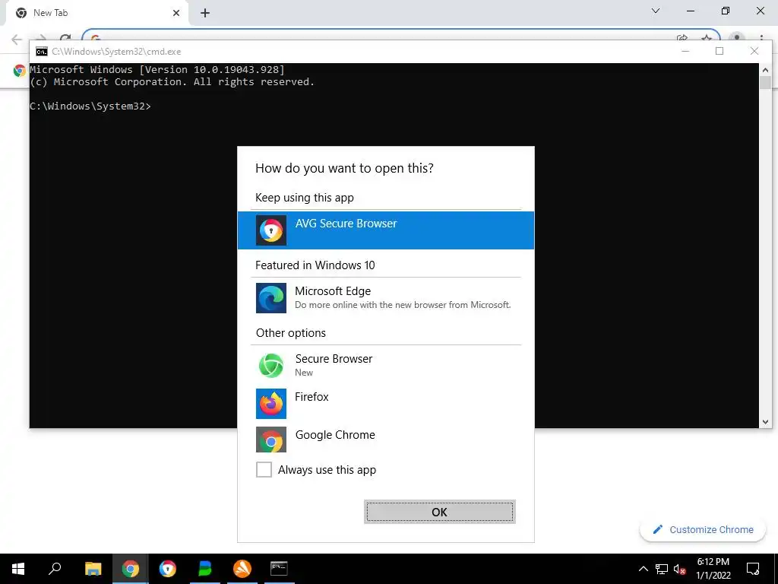Pick the green Secure Browser option

[x=385, y=365]
